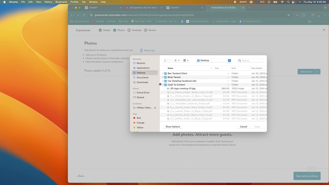329x185 pixels.
Task: Select Applications in the sidebar
Action: (143, 68)
